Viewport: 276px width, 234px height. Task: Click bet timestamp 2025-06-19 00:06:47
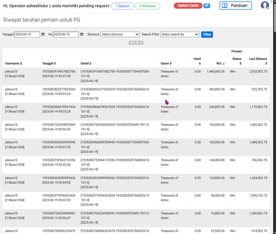click(x=56, y=218)
